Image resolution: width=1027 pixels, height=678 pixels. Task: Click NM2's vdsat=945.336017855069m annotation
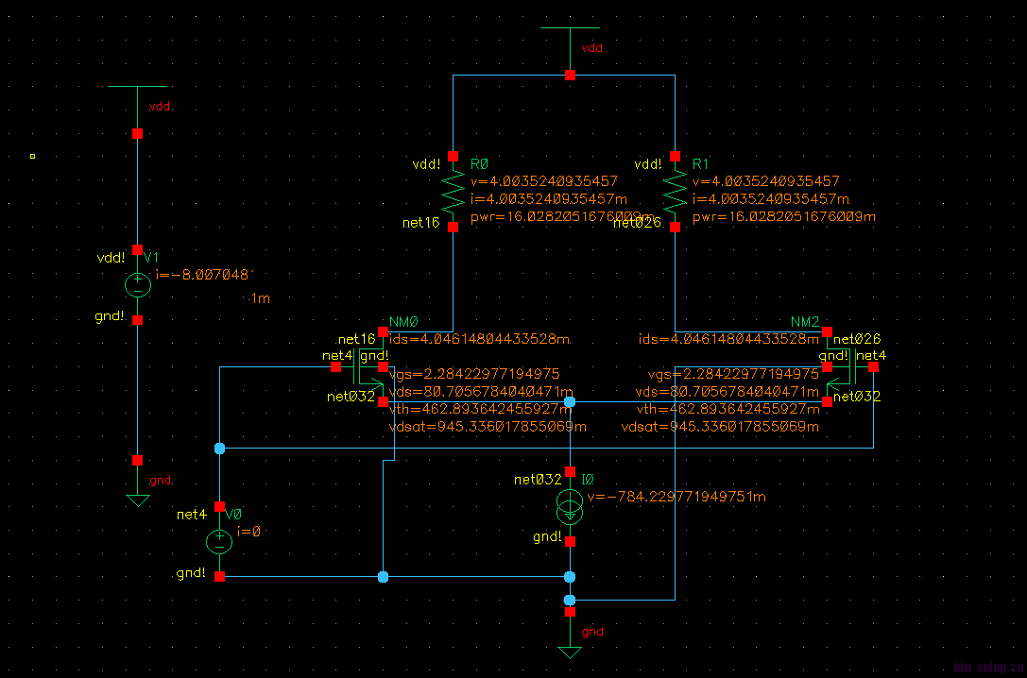tap(720, 427)
